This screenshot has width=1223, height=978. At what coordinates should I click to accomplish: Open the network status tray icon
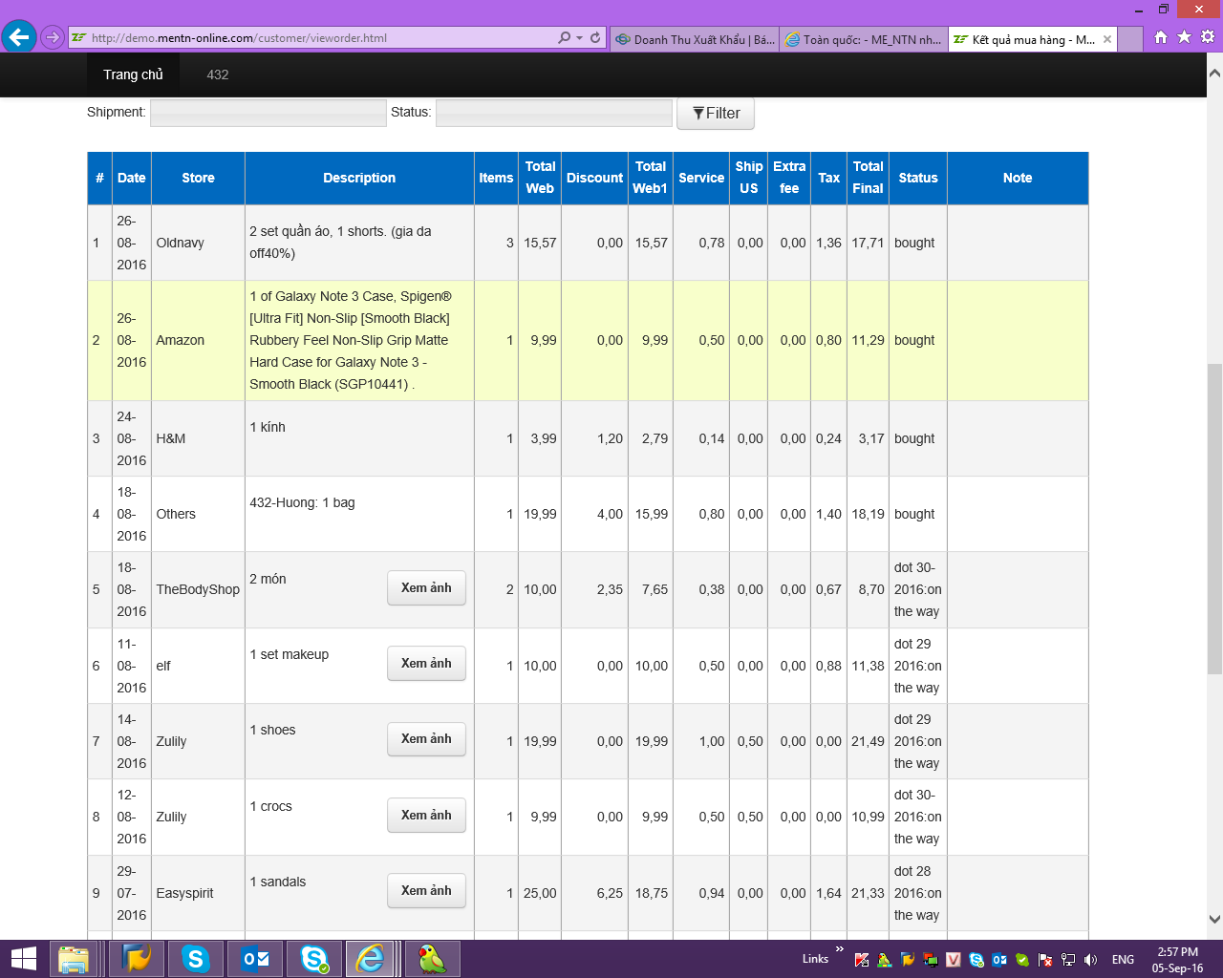(1068, 960)
